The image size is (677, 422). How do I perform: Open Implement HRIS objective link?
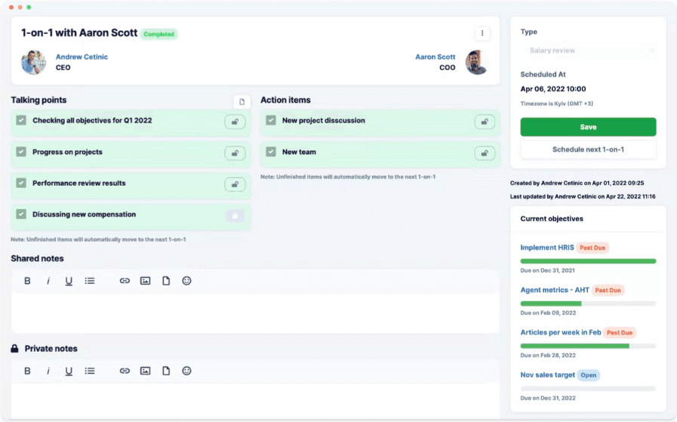coord(546,248)
